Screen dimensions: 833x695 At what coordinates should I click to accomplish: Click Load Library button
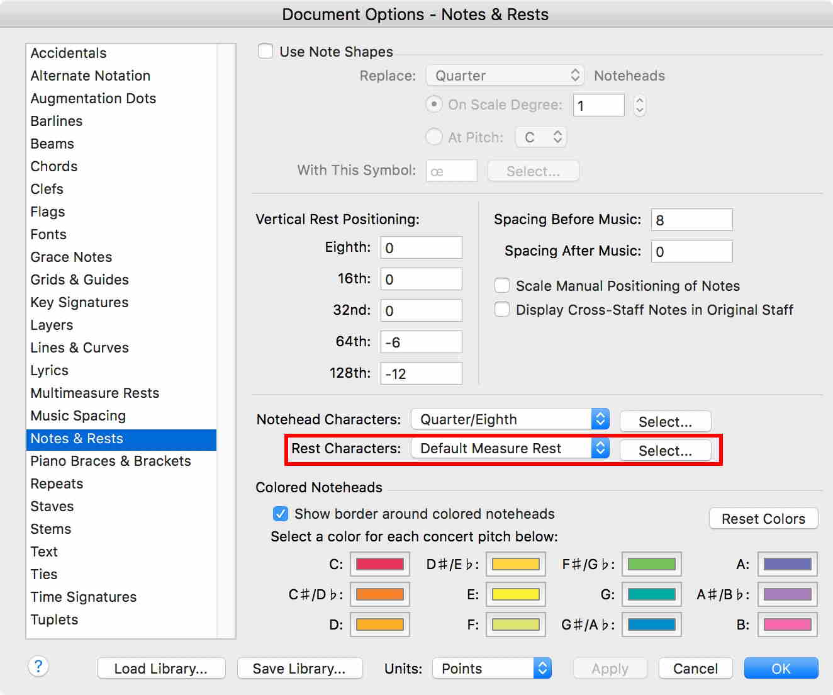161,669
